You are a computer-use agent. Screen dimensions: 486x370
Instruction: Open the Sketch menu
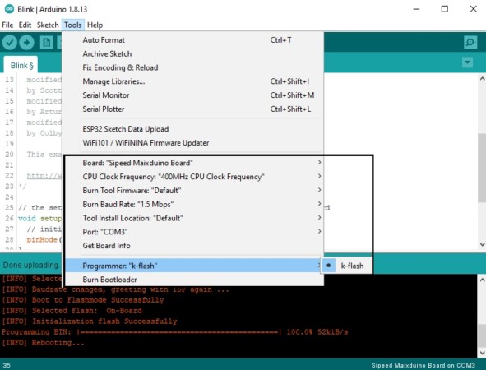(x=48, y=25)
